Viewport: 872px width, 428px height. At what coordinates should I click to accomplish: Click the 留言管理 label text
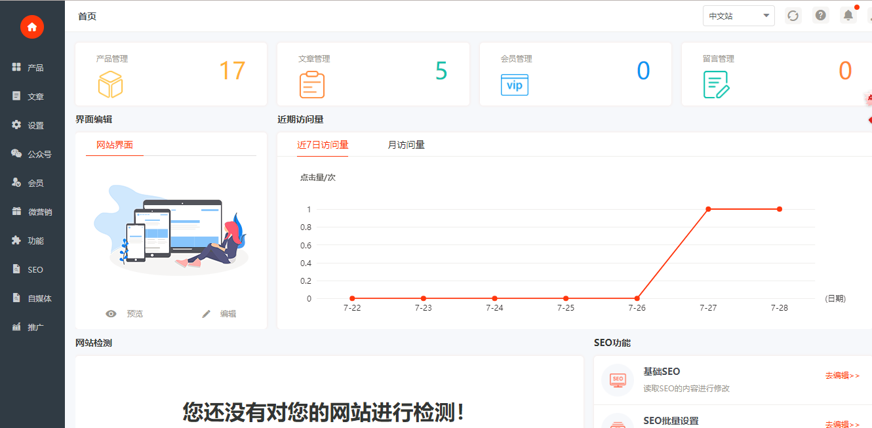(x=719, y=58)
